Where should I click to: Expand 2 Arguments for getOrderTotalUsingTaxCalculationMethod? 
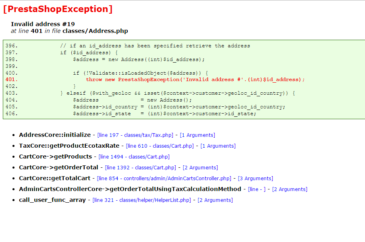tap(290, 189)
